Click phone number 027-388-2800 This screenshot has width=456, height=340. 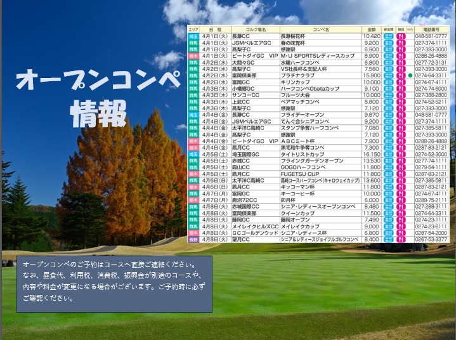(x=431, y=95)
